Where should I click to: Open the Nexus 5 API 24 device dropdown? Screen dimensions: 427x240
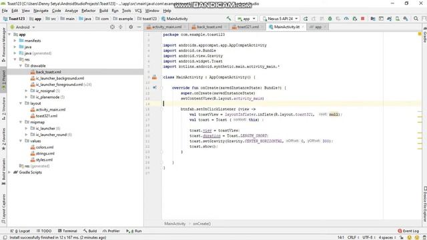(280, 19)
